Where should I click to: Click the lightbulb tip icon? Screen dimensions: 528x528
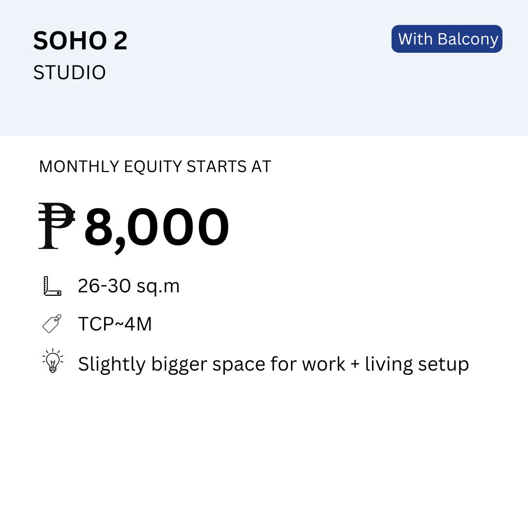53,361
